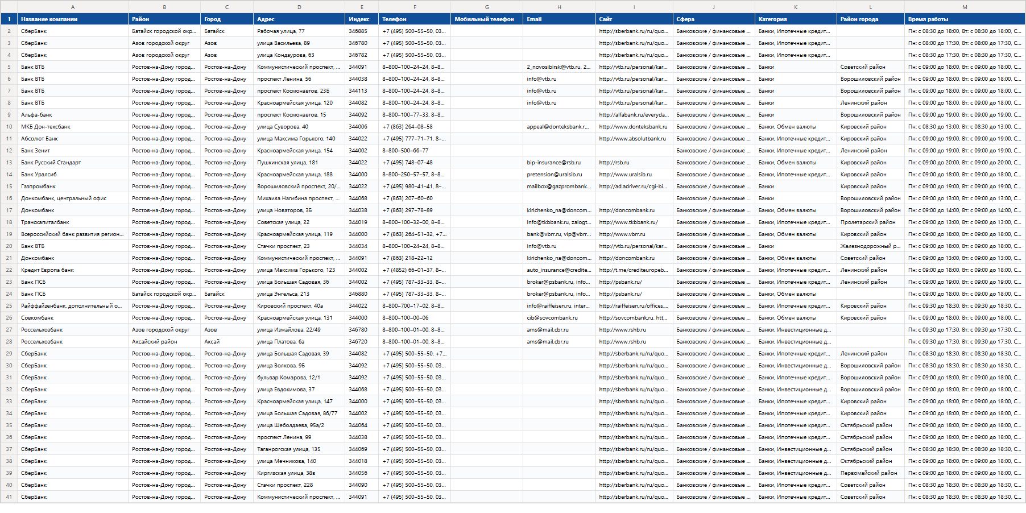This screenshot has height=513, width=1026.
Task: Click the 'Банк Зенит' cell
Action: [x=73, y=151]
